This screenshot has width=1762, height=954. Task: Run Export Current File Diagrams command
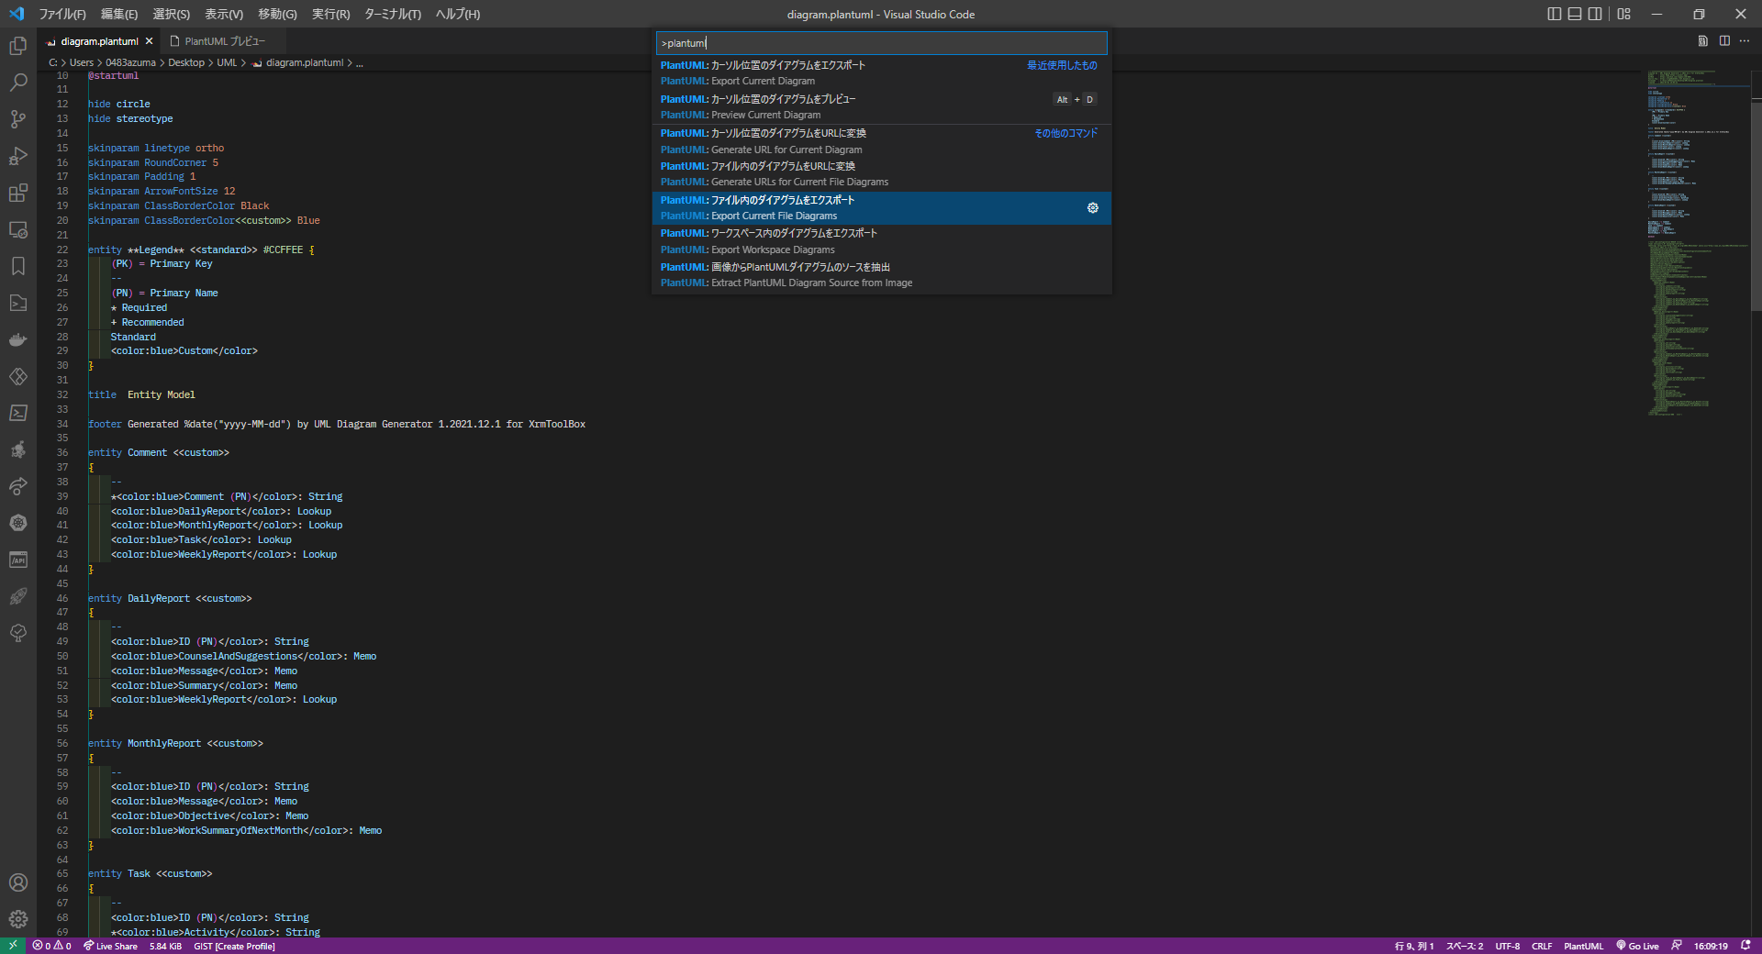point(881,208)
